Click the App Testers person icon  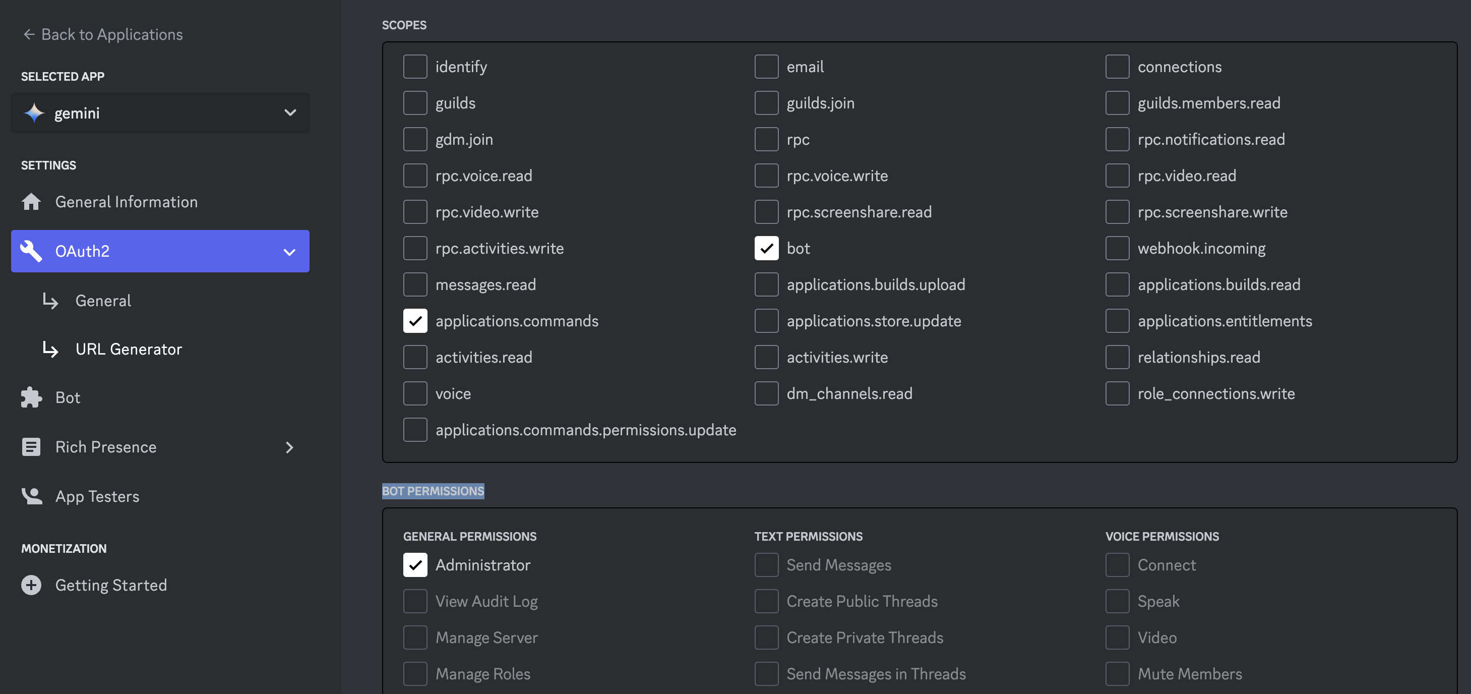pyautogui.click(x=31, y=496)
